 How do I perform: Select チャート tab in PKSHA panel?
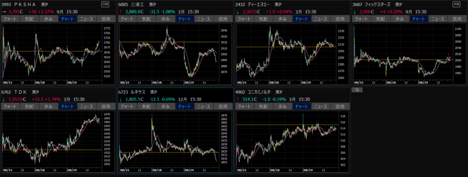point(68,19)
